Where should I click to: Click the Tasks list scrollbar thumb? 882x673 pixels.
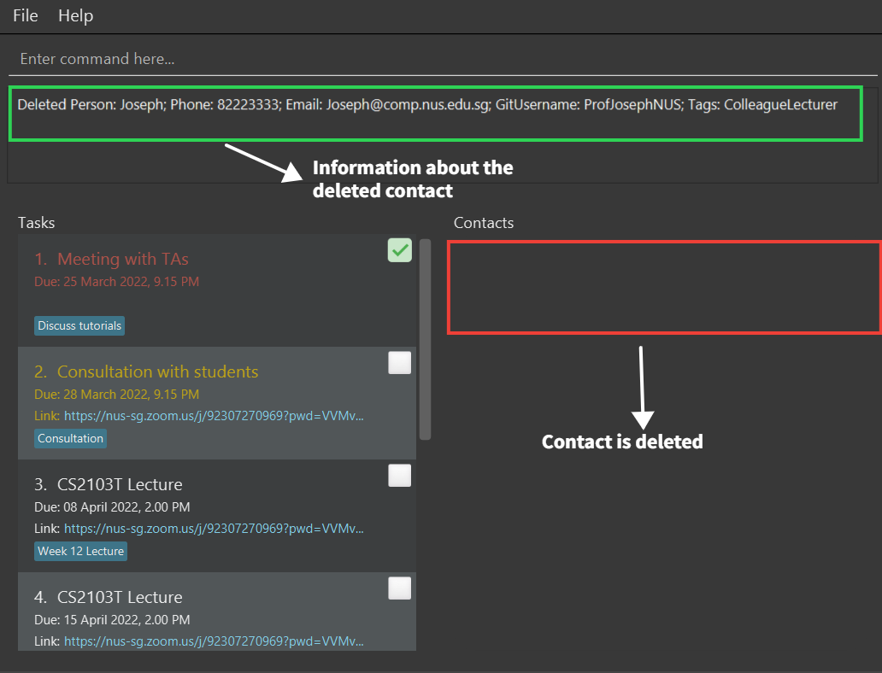[426, 339]
